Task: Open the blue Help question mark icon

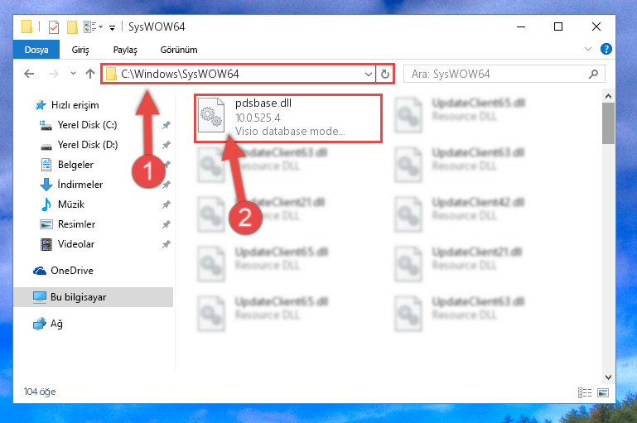Action: (x=606, y=49)
